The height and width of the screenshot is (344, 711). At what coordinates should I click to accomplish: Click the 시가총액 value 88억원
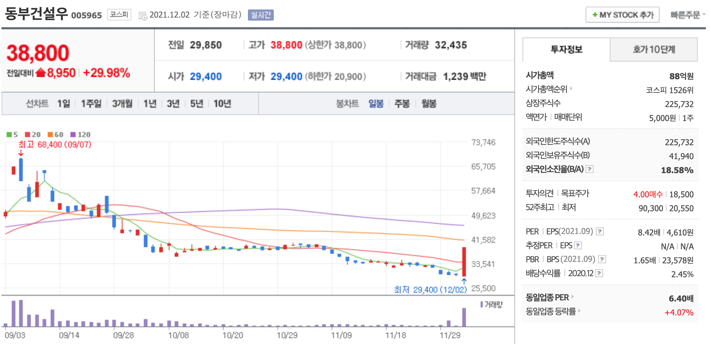(681, 76)
